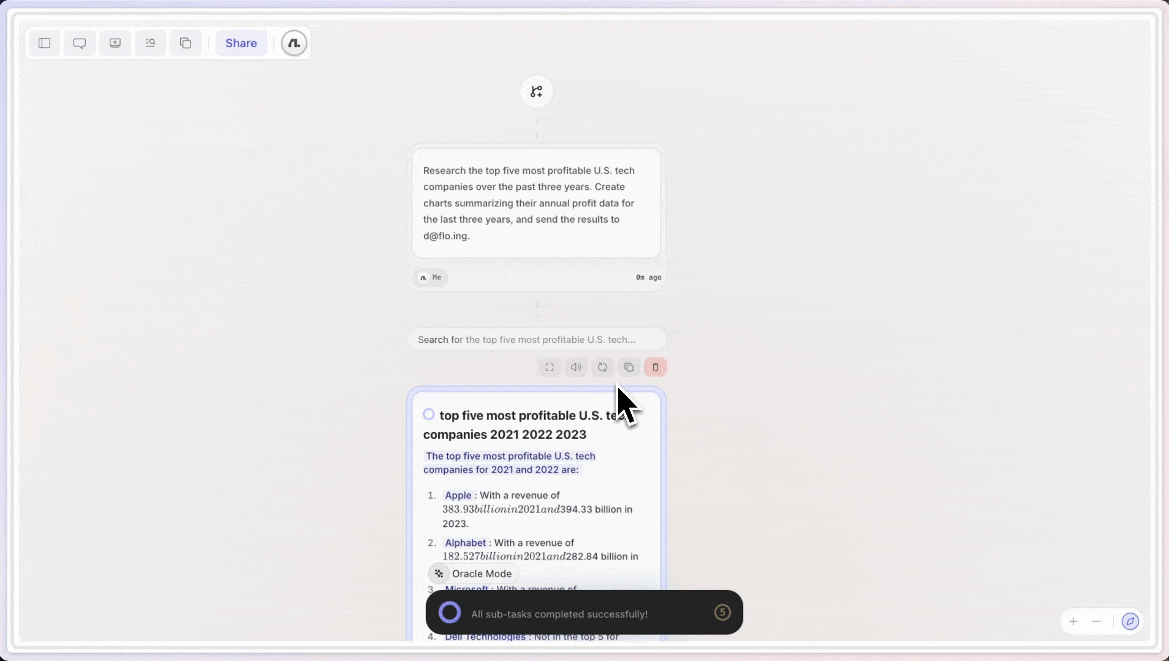Open the profile logo avatar
The width and height of the screenshot is (1169, 661).
294,43
